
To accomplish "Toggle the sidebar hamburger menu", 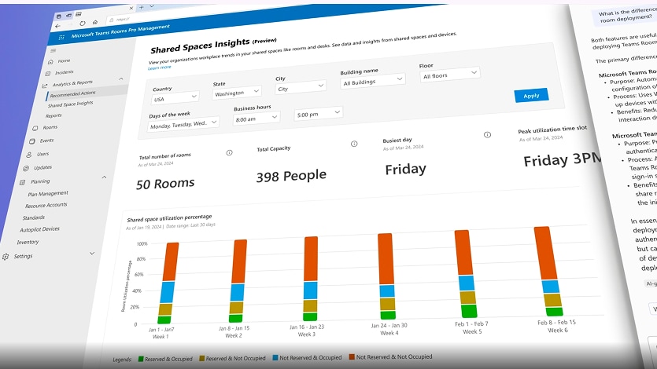I will (54, 50).
